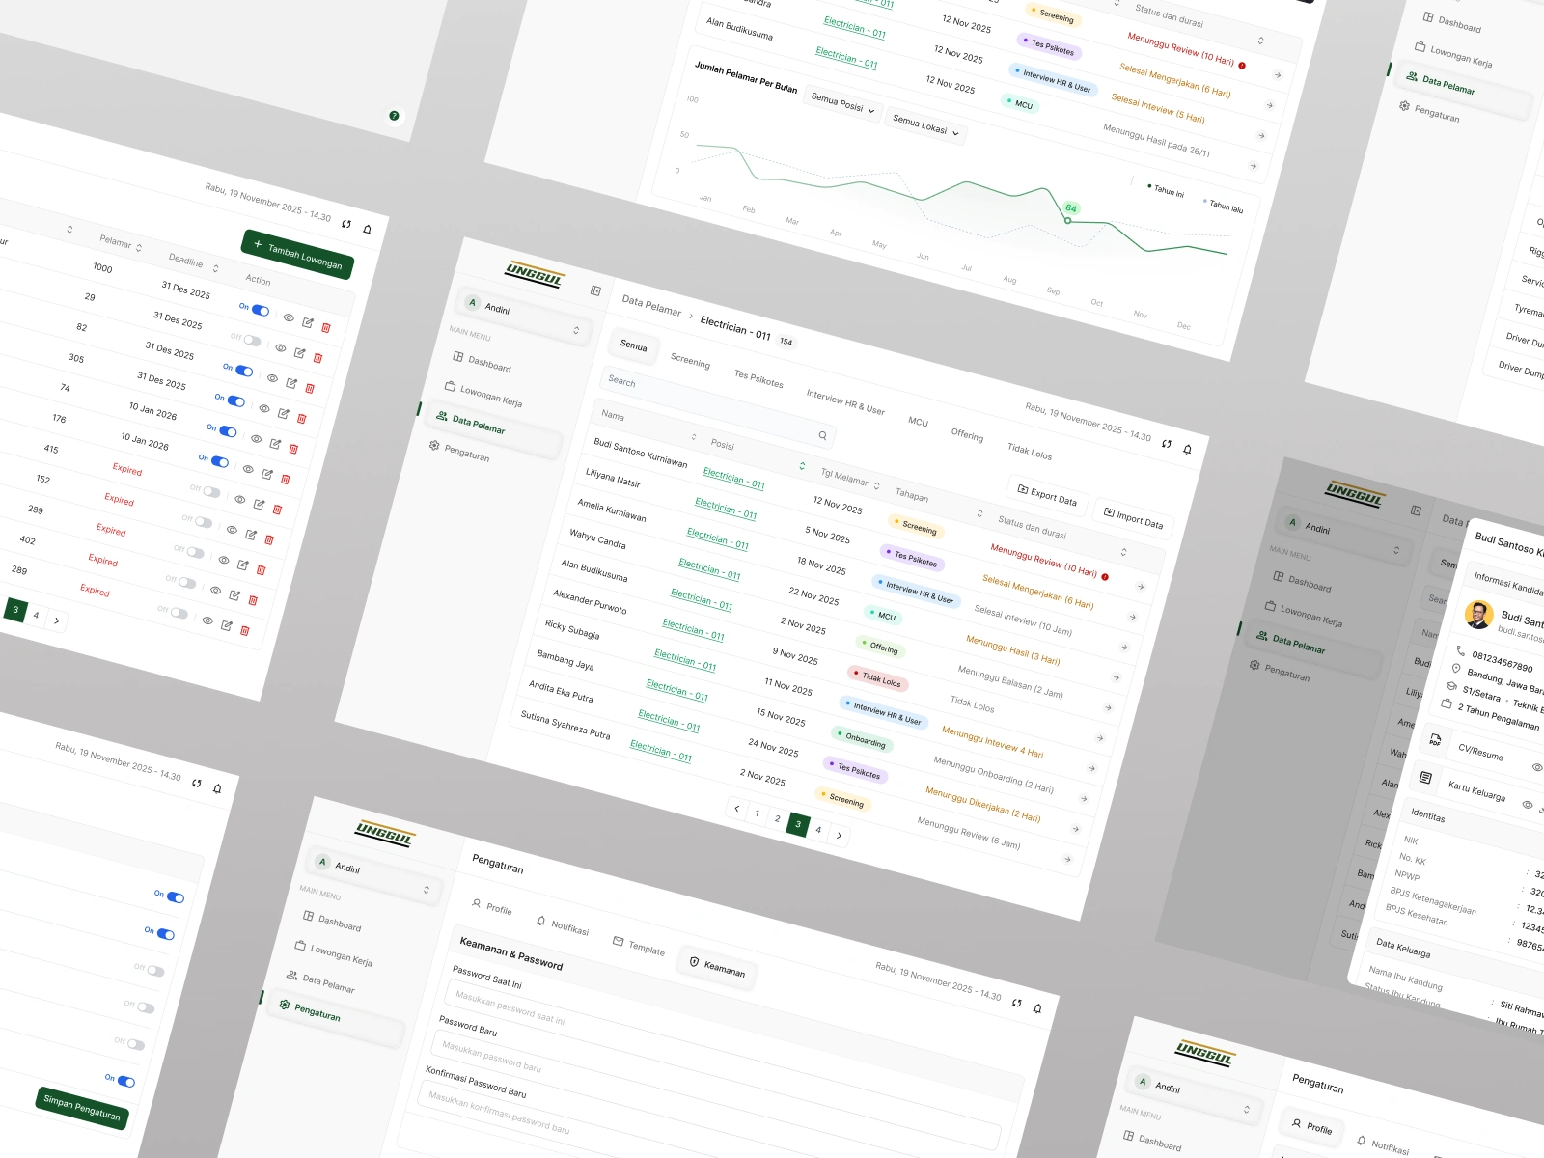Open the arrow for Sutisna Syahreza Putra

[x=1067, y=859]
